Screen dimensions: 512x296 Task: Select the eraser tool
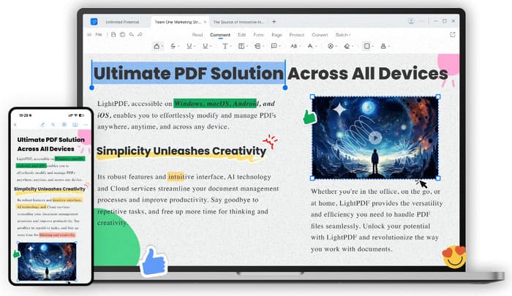(x=347, y=46)
